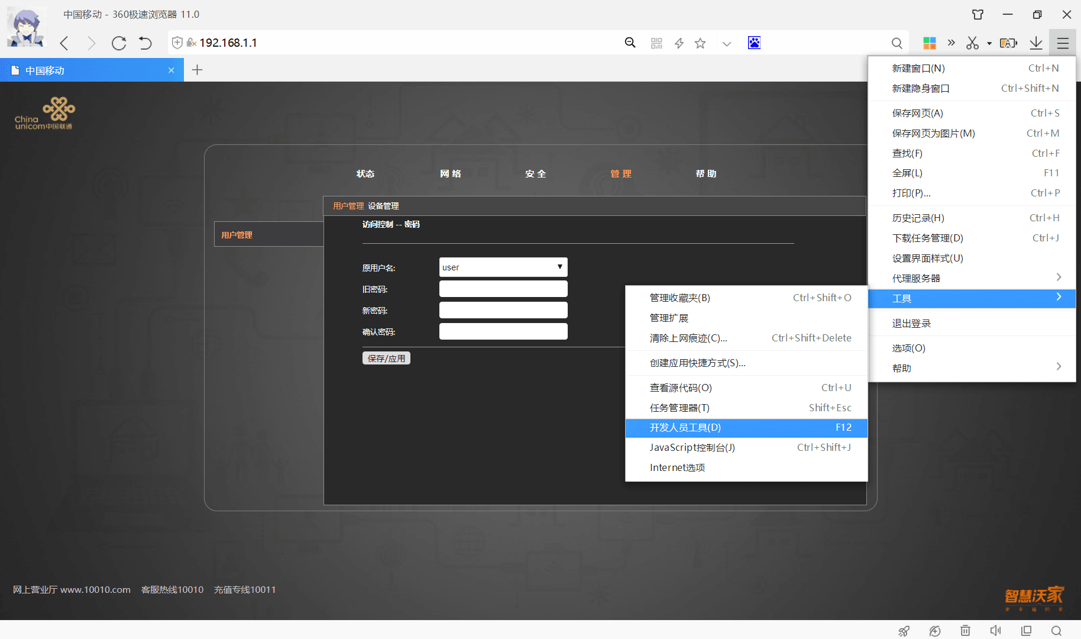Bookmark the page with the star icon
The width and height of the screenshot is (1081, 639).
(700, 43)
